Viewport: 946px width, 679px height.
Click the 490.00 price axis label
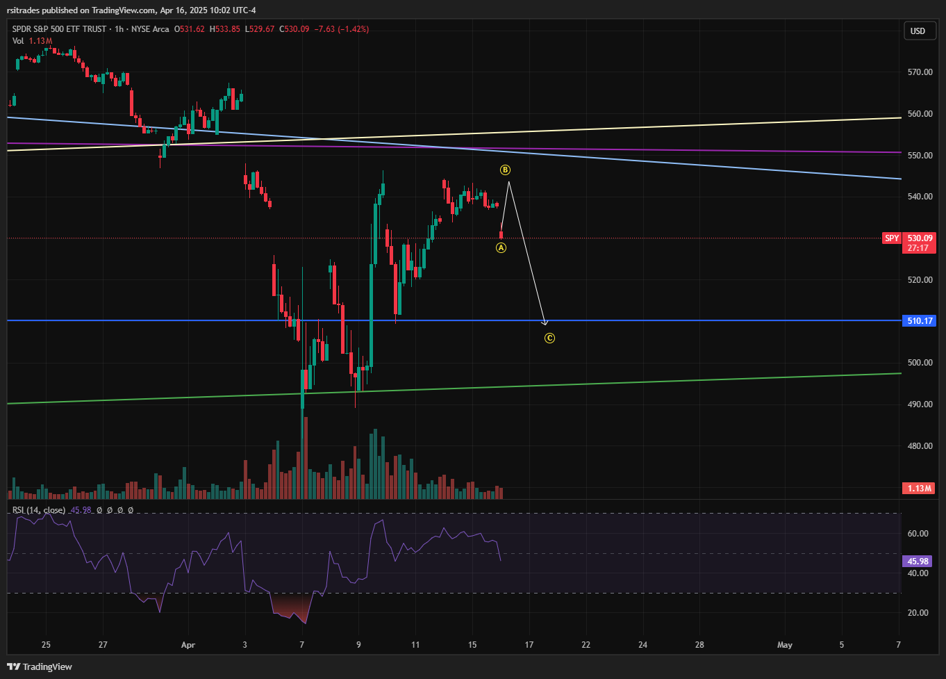coord(920,404)
